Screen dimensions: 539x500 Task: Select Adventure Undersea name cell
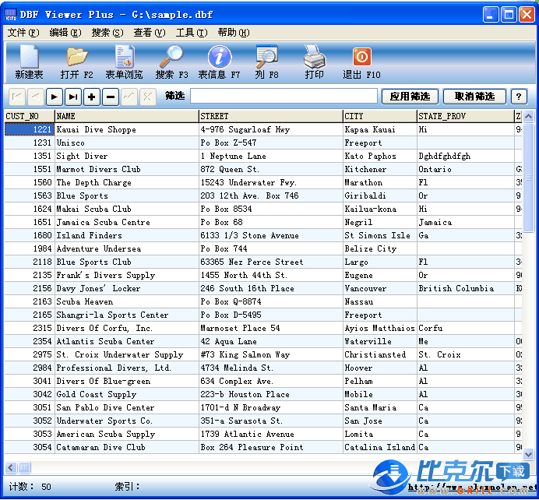[127, 248]
